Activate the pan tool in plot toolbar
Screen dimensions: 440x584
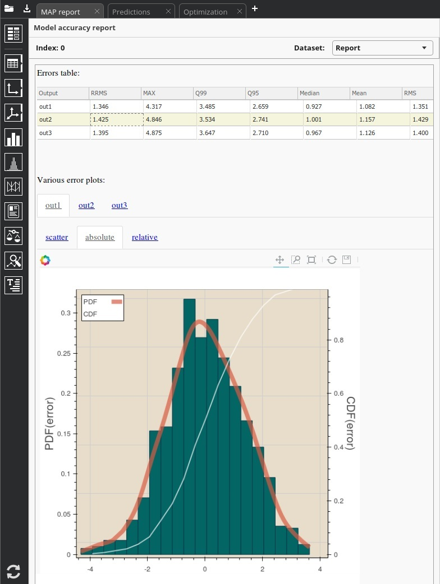click(x=279, y=259)
